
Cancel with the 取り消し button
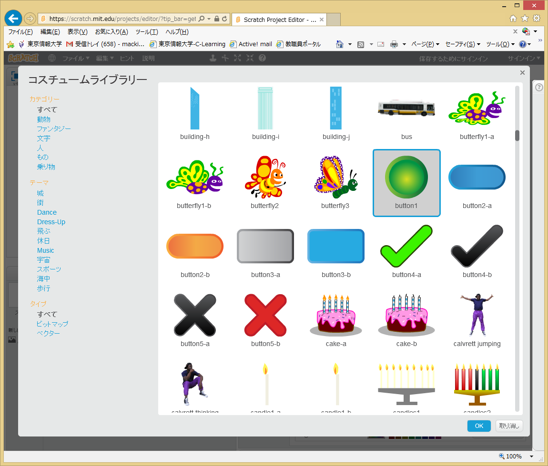point(509,426)
